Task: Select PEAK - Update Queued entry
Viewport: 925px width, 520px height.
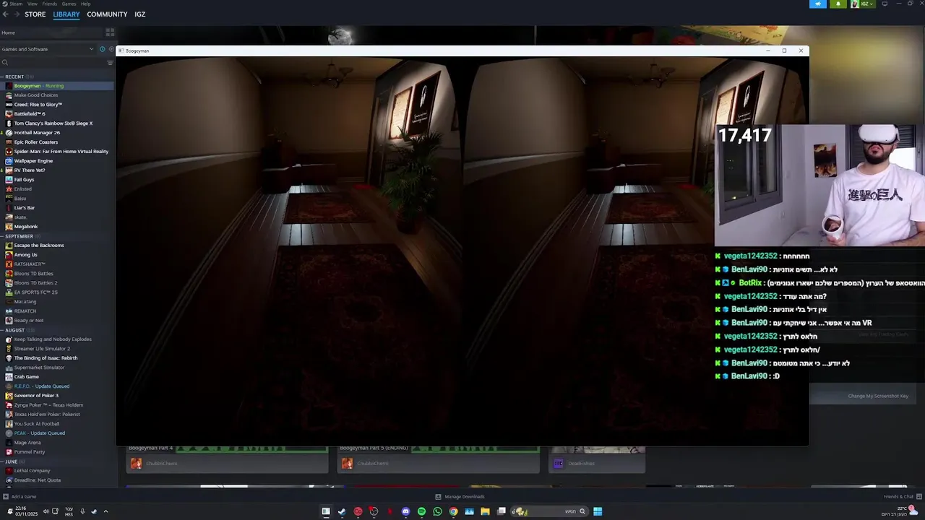Action: [x=57, y=433]
